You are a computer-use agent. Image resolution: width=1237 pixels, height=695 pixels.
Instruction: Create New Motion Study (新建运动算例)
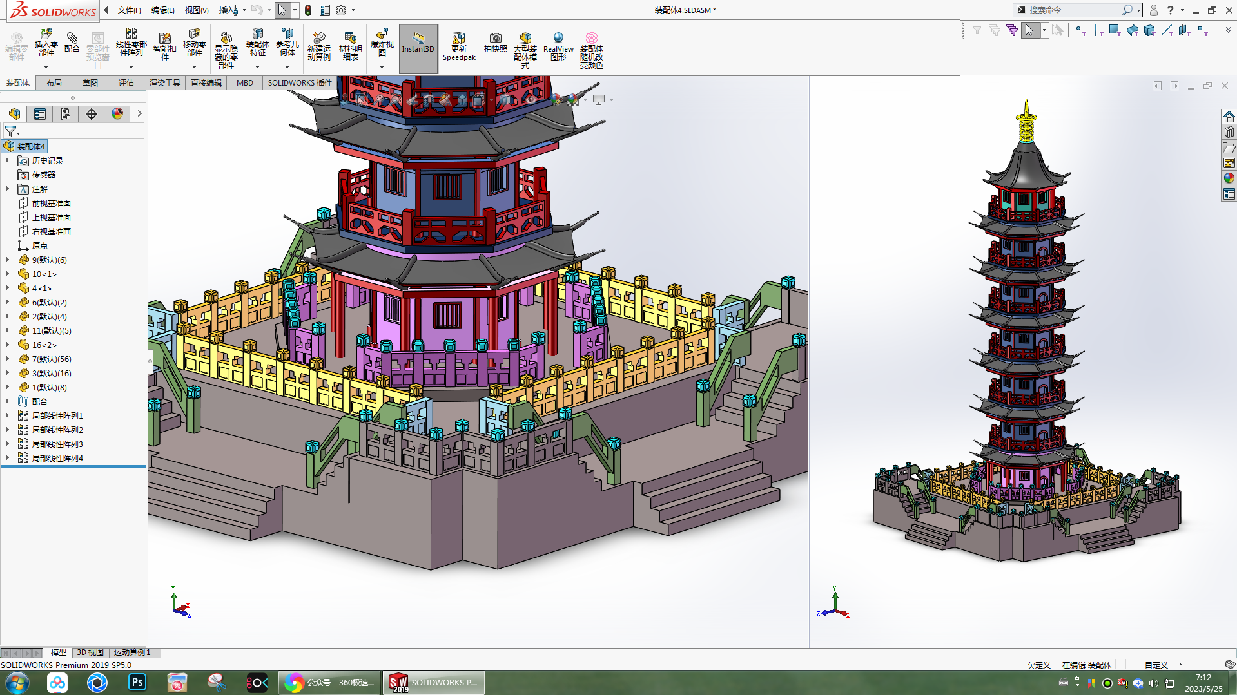pos(318,46)
